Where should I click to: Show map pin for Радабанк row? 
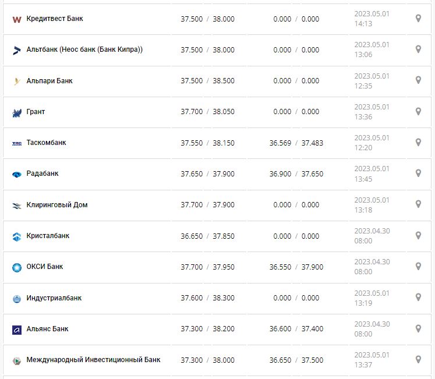(x=418, y=173)
